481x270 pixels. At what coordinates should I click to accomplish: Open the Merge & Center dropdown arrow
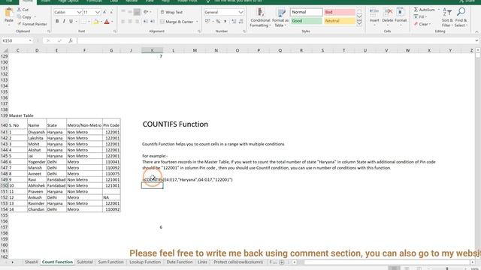(x=197, y=22)
